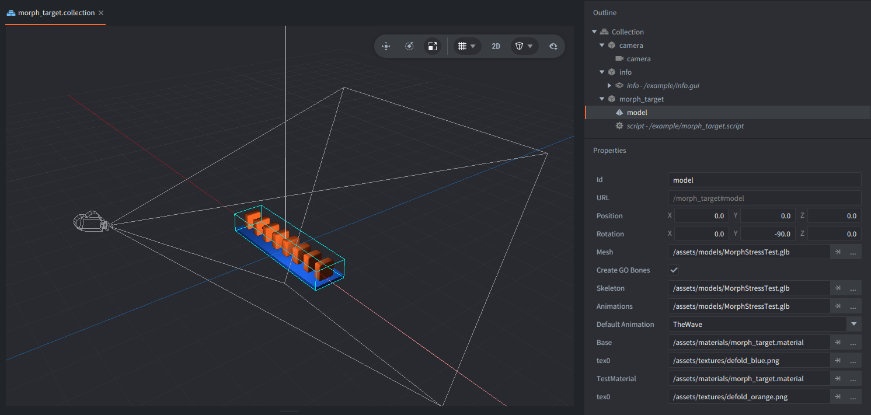
Task: Click the Id input field
Action: (765, 180)
